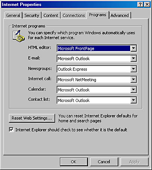Viewport: 152px width, 170px height.
Task: Expand the Newsgroups dropdown arrow
Action: pos(133,69)
